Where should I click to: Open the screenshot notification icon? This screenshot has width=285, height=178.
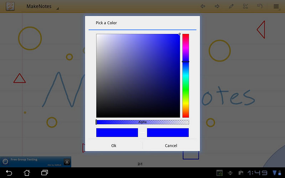219,173
